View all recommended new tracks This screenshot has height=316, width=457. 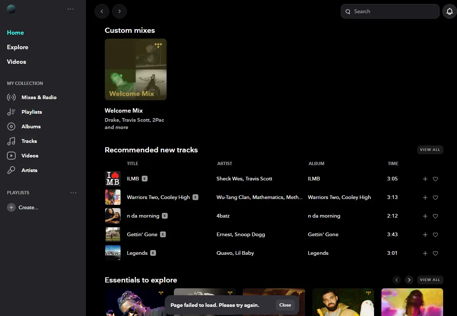[x=430, y=149]
